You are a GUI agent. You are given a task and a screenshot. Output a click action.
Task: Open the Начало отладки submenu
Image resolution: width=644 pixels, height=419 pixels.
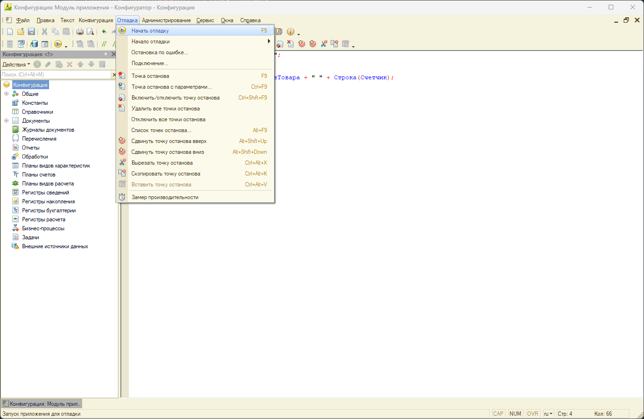click(195, 42)
